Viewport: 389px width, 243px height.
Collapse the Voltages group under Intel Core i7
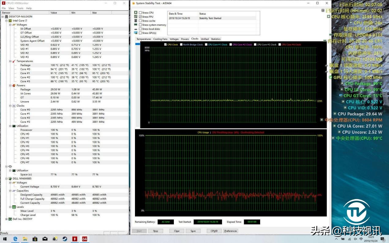coord(10,25)
